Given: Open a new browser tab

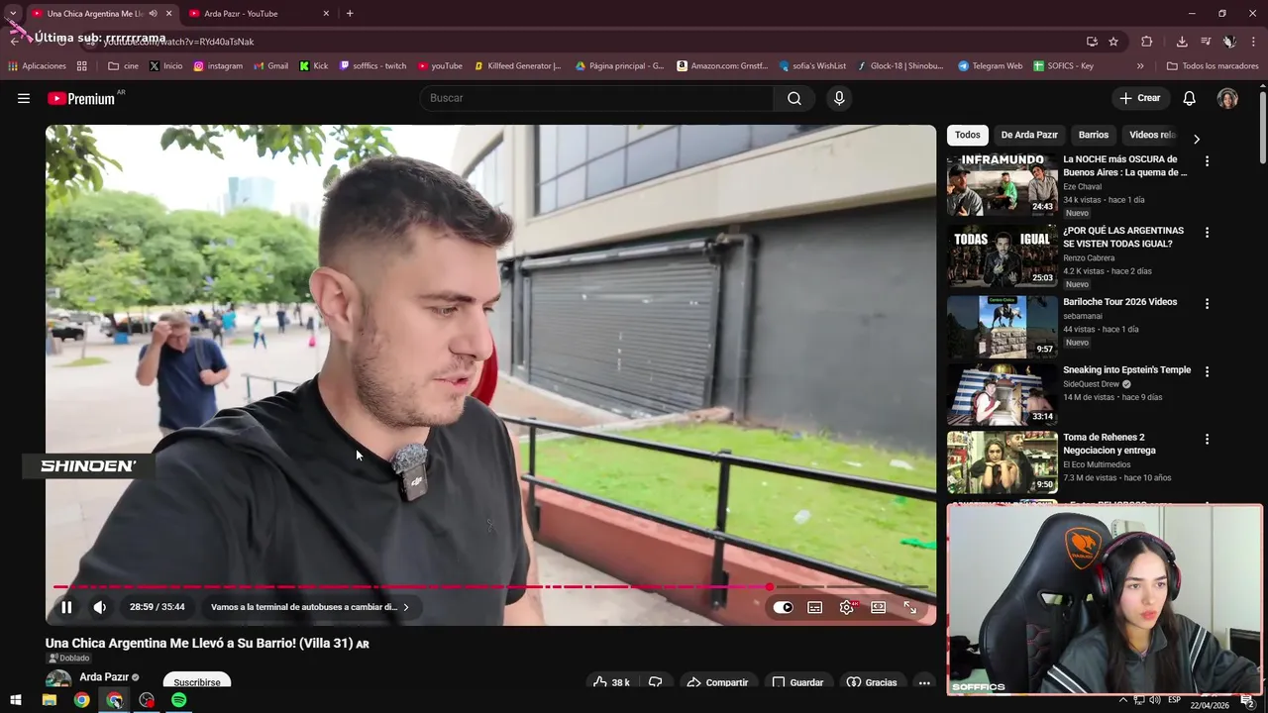Looking at the screenshot, I should pyautogui.click(x=350, y=14).
